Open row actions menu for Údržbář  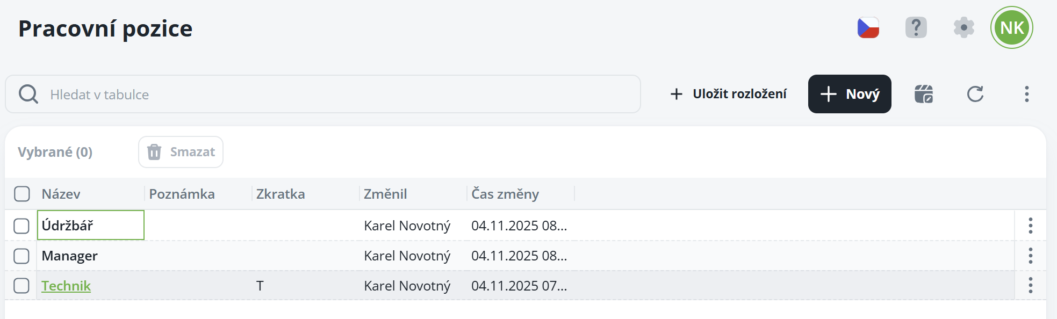click(1030, 226)
